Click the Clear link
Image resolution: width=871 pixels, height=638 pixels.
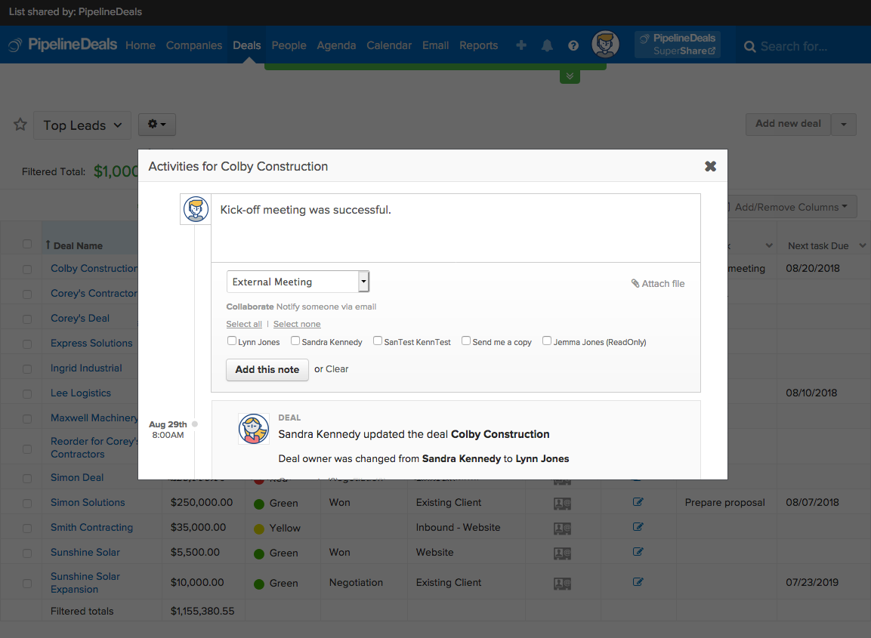click(337, 368)
